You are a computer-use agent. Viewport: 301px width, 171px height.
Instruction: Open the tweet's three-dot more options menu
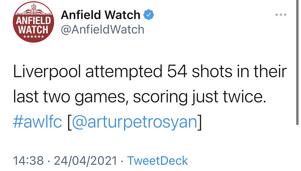coord(281,14)
